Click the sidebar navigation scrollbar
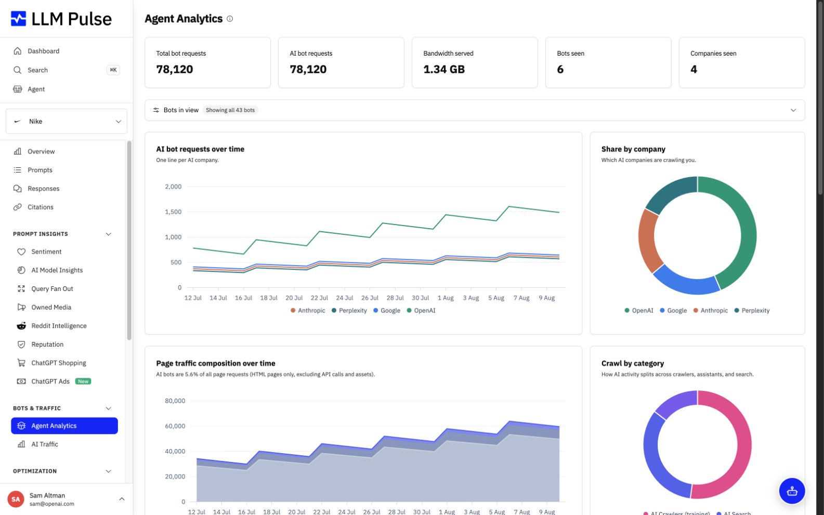824x515 pixels. (x=129, y=240)
